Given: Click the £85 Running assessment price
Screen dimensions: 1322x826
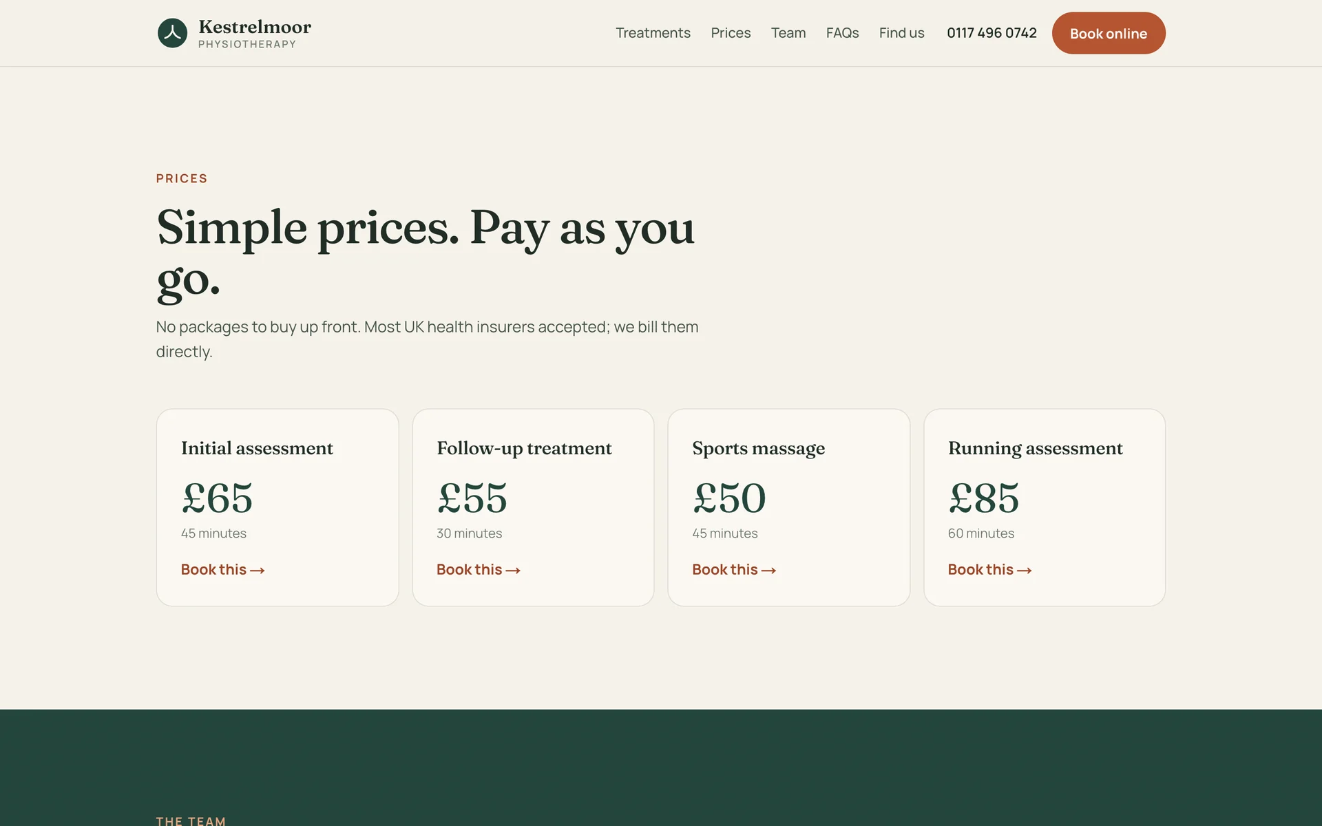Looking at the screenshot, I should tap(984, 498).
